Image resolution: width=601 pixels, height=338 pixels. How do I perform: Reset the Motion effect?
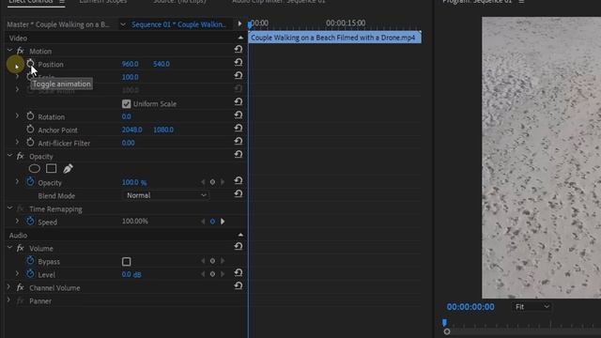point(239,49)
